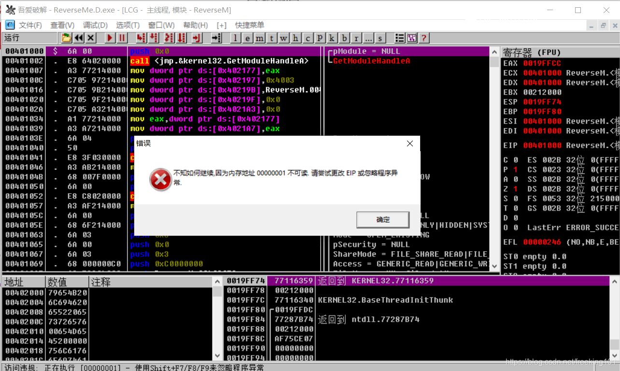The height and width of the screenshot is (371, 620).
Task: Close the 错误 dialog with its X
Action: [410, 143]
